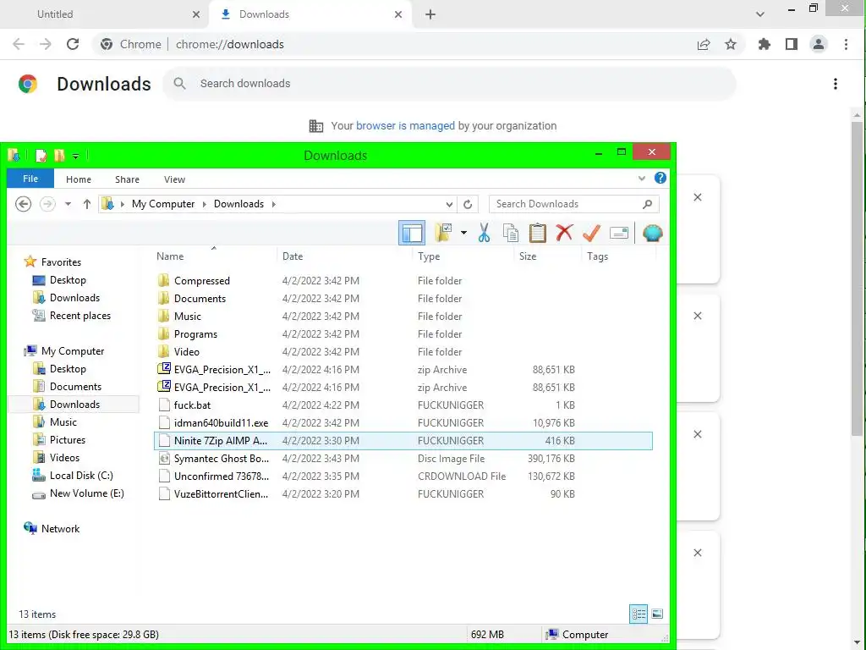Select Favorites in the navigation pane
The image size is (866, 650).
pyautogui.click(x=61, y=262)
